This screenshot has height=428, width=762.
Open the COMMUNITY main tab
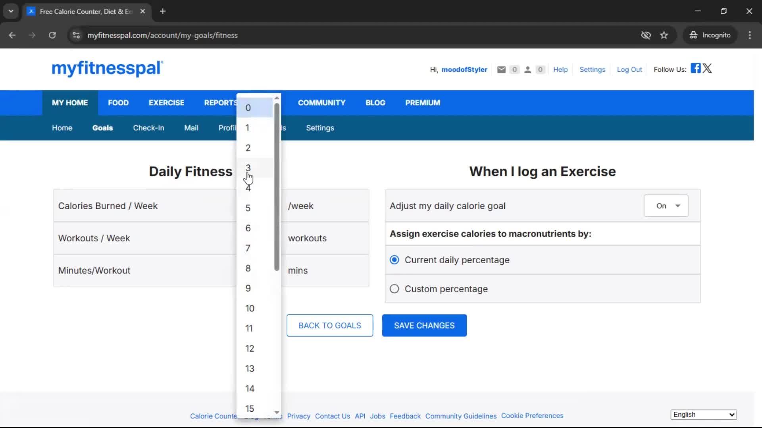tap(321, 103)
